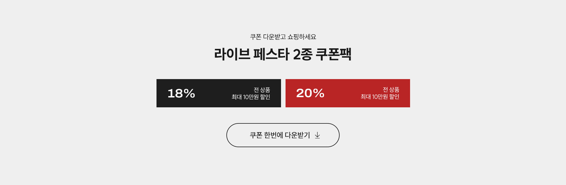Click the percent sign after 20
Image resolution: width=566 pixels, height=185 pixels.
(319, 93)
